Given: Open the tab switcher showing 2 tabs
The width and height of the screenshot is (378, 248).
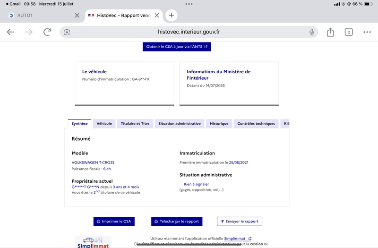Looking at the screenshot, I should point(349,32).
